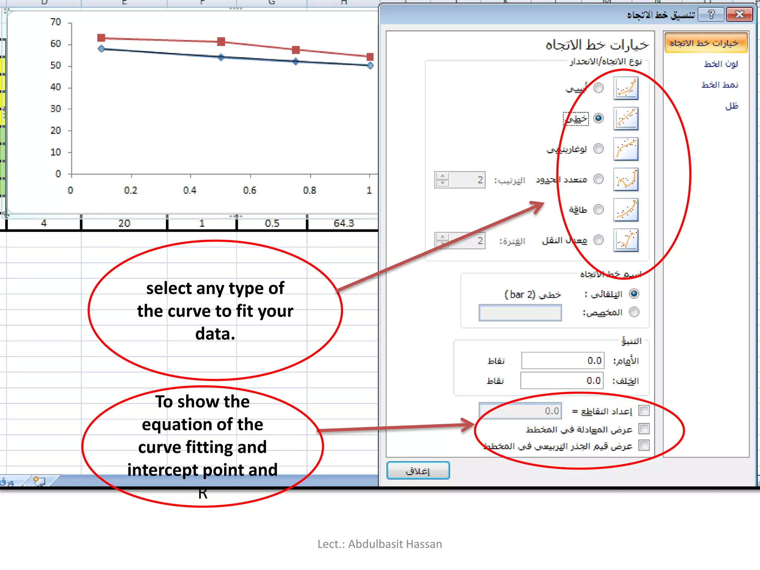Choose the Custom (المخصص) trendline name option
The image size is (760, 570).
[634, 312]
